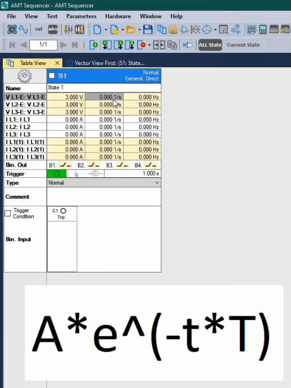Screen dimensions: 291x388
Task: Click the save (floppy disk) icon
Action: 148,30
